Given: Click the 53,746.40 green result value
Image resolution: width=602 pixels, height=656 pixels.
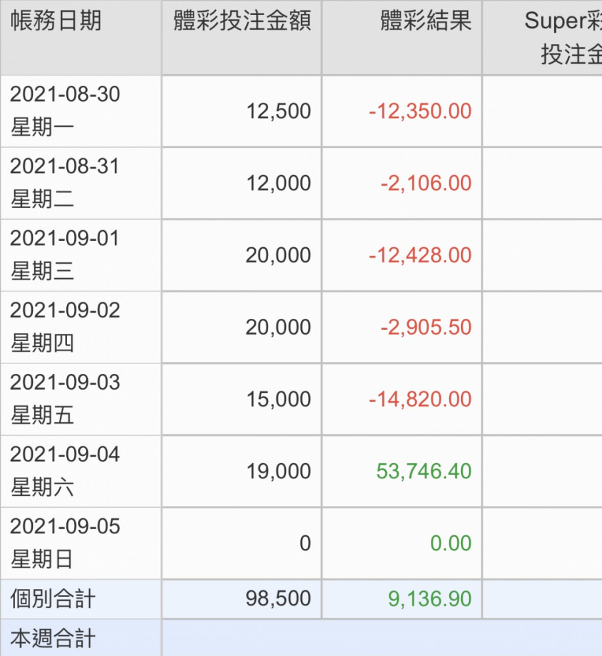Looking at the screenshot, I should click(424, 472).
